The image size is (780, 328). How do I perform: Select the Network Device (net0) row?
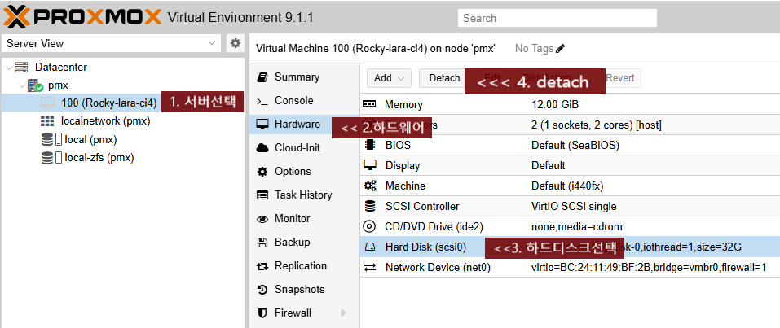(x=570, y=268)
